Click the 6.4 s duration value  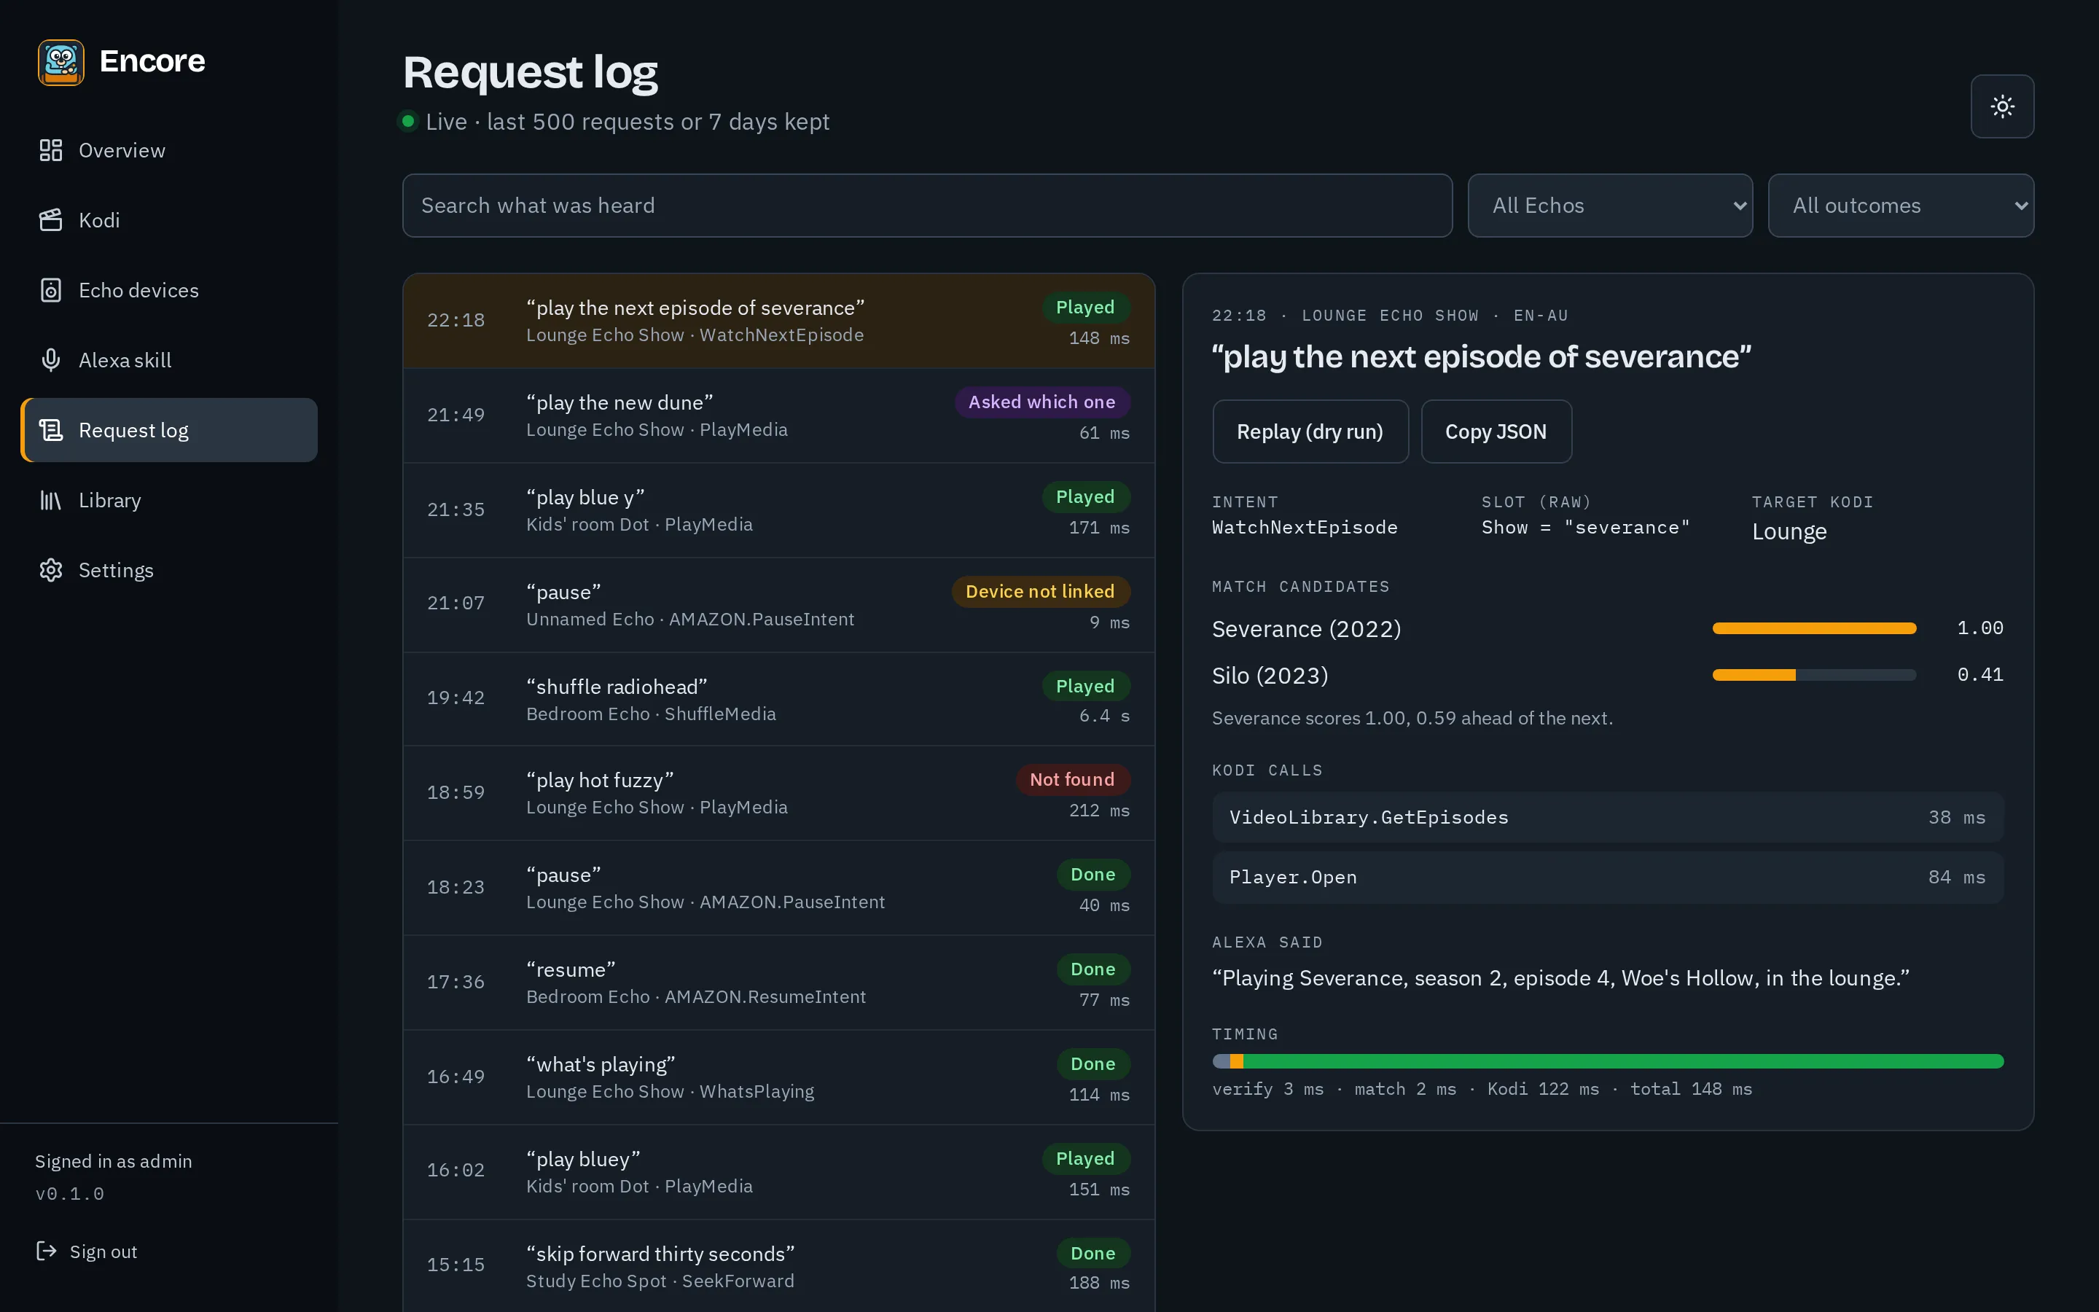pos(1103,716)
